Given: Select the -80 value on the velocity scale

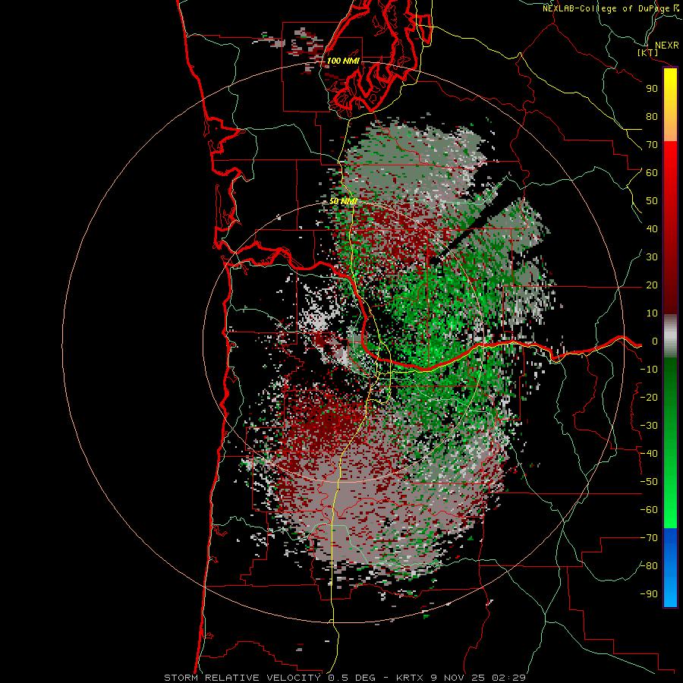Looking at the screenshot, I should click(x=649, y=566).
